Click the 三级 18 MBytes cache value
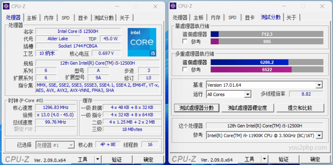333x165 pixels. point(132,129)
